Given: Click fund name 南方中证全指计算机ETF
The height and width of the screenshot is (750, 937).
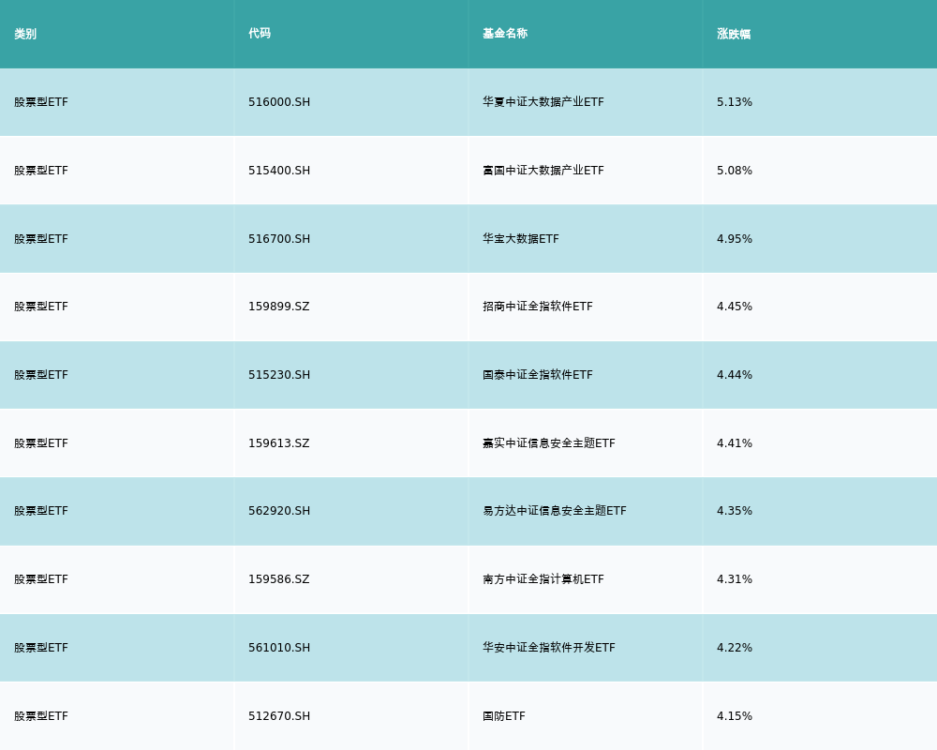Looking at the screenshot, I should 543,579.
